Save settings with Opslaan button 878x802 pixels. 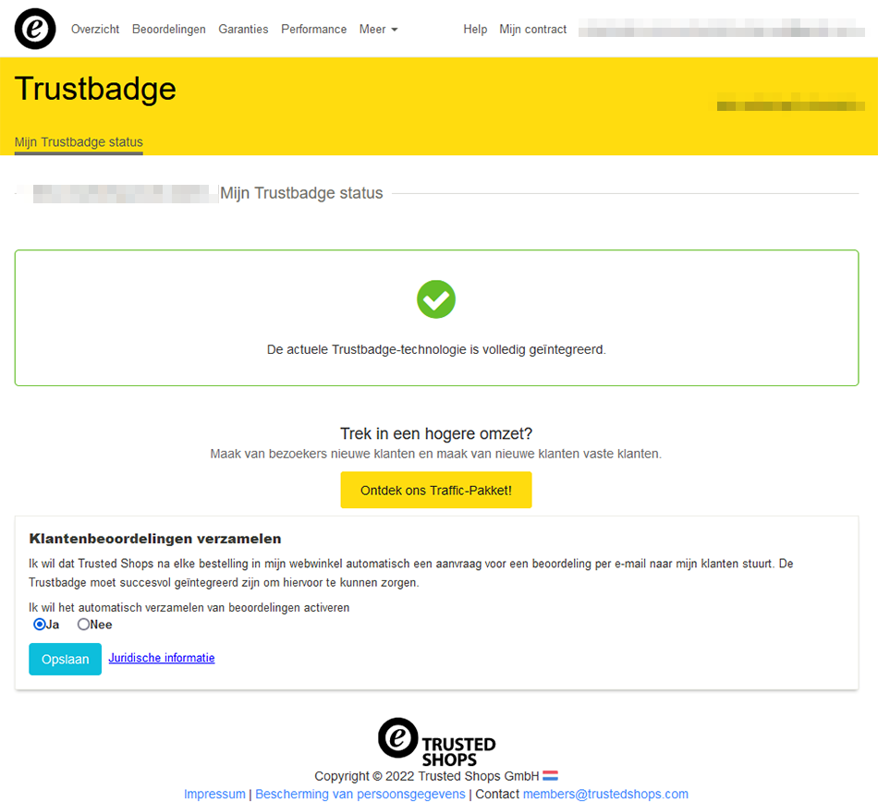65,660
